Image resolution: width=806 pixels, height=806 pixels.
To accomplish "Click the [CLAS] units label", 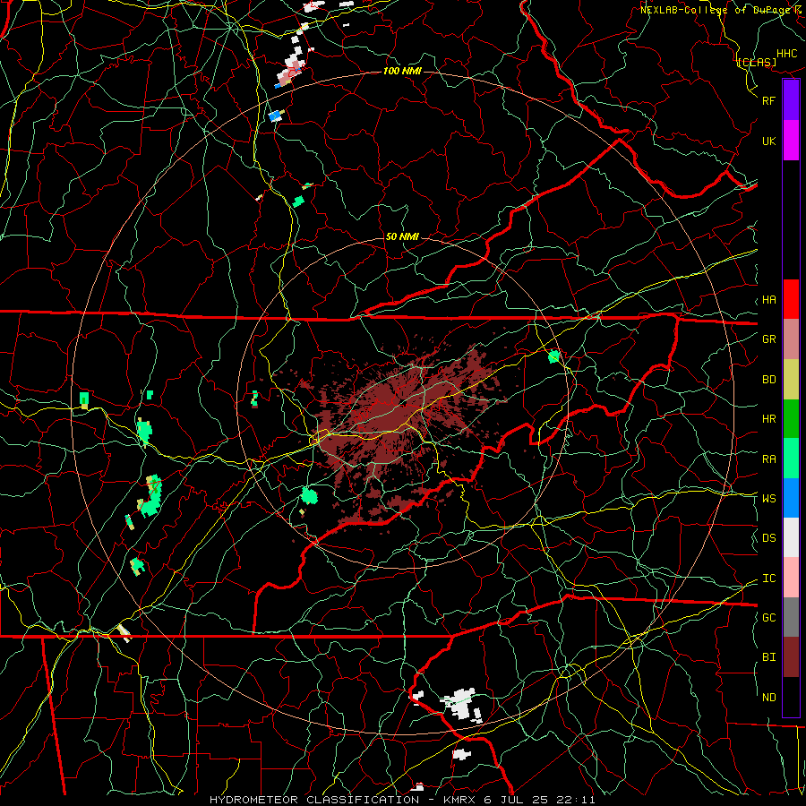I will (x=756, y=62).
